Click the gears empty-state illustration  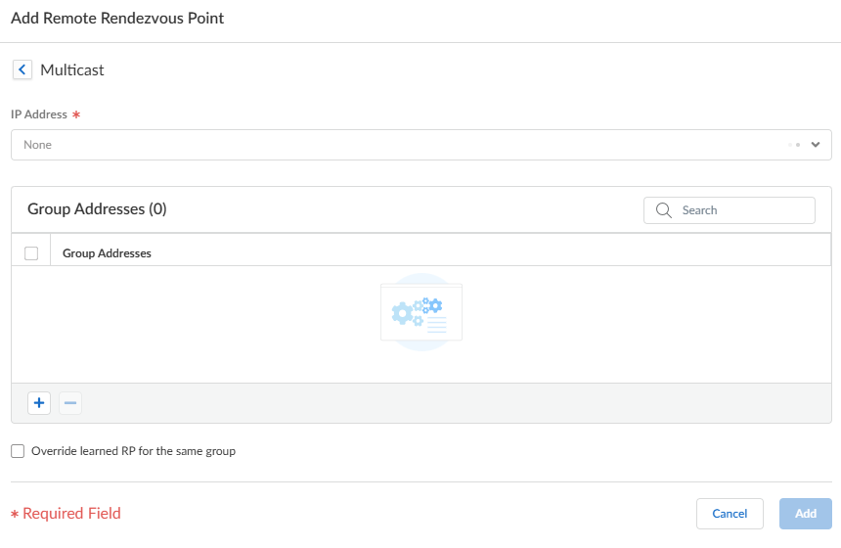(420, 312)
